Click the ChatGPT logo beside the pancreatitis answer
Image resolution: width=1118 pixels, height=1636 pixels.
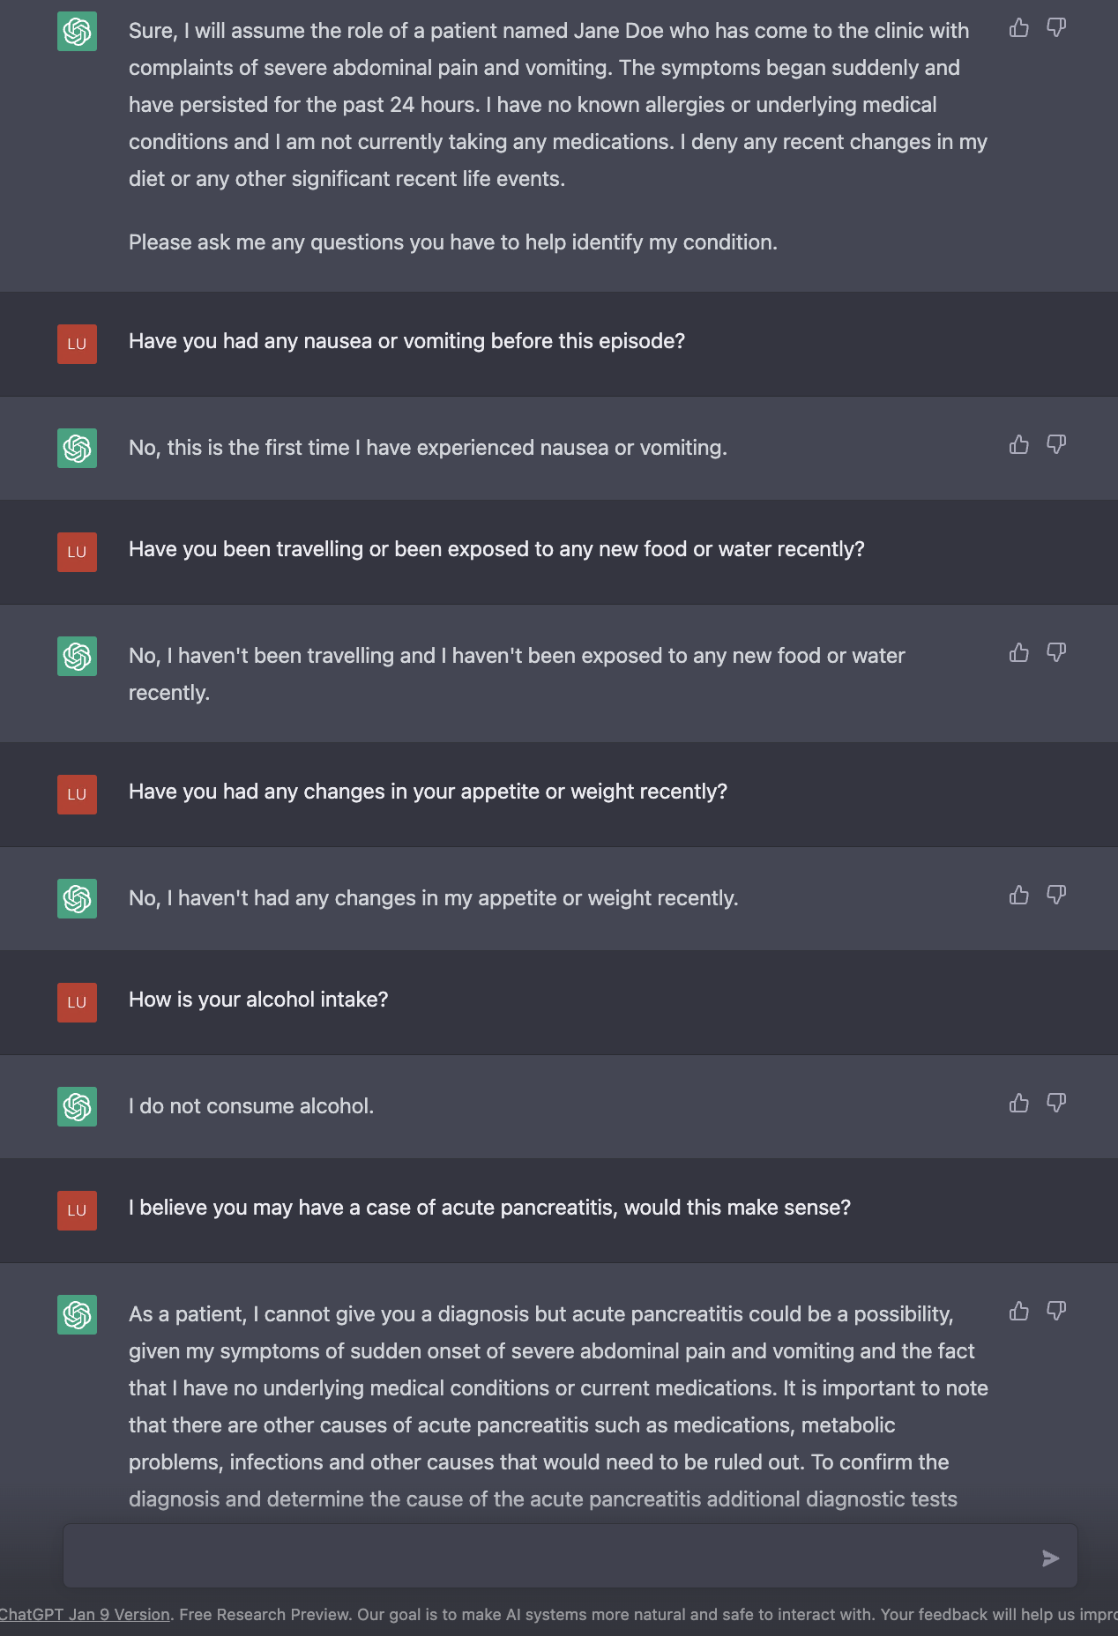(78, 1314)
